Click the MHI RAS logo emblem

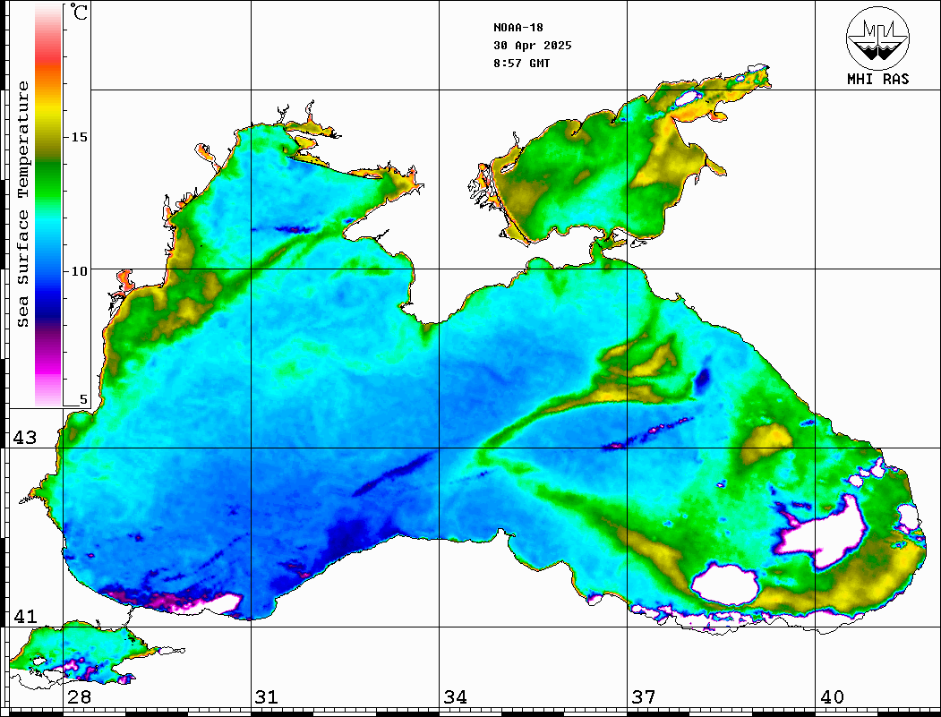[878, 38]
